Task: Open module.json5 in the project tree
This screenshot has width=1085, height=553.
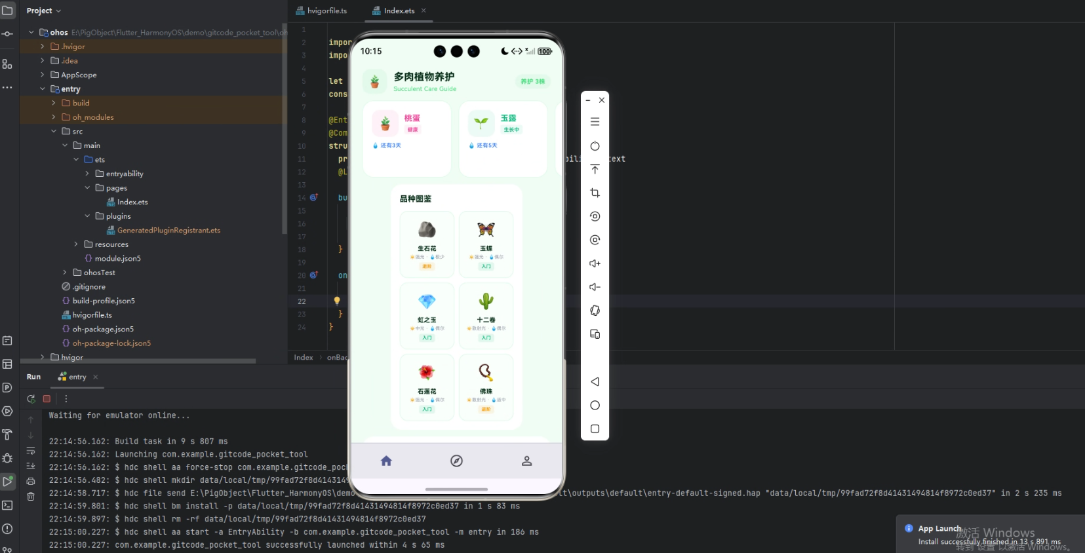Action: click(x=112, y=258)
